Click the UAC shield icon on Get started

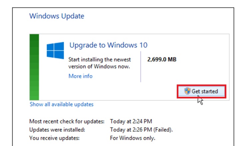[187, 91]
